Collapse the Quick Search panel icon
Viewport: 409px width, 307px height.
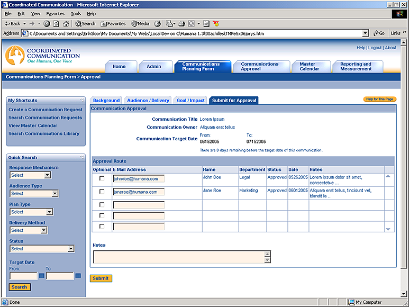pyautogui.click(x=82, y=157)
